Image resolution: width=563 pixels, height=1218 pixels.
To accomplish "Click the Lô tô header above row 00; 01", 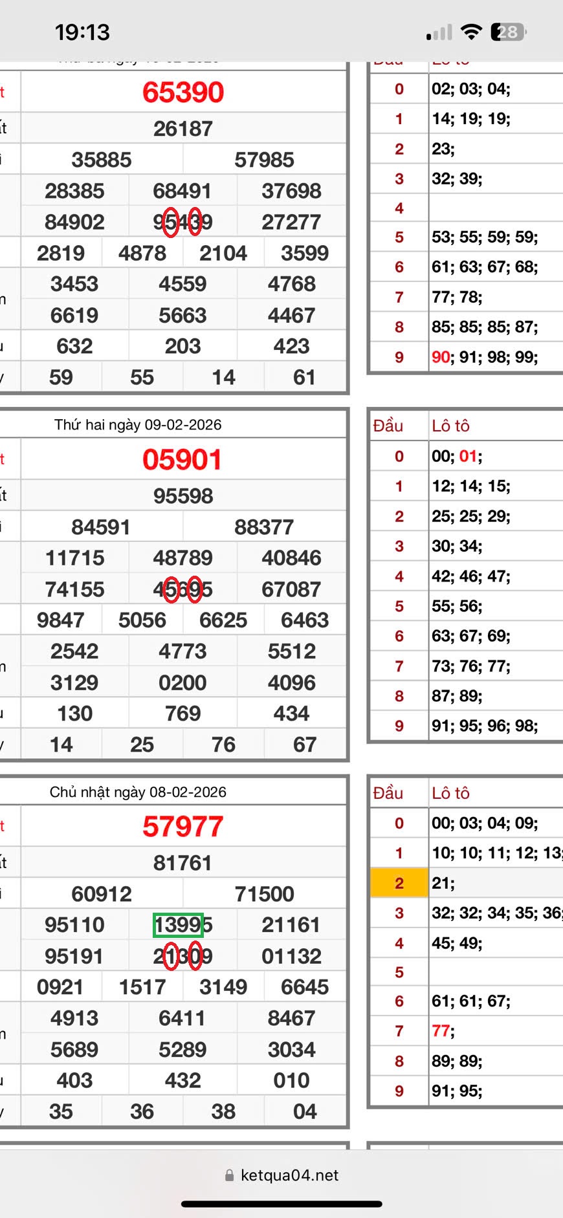I will coord(450,426).
